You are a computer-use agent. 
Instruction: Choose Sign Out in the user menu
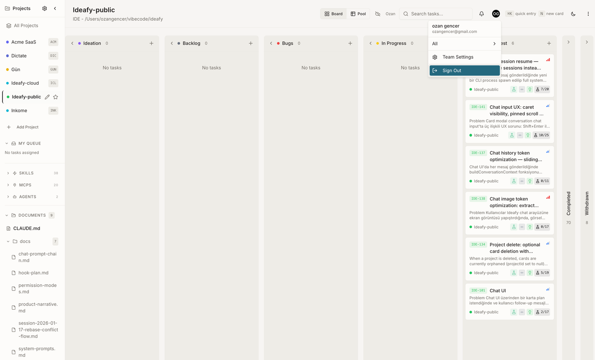[464, 71]
